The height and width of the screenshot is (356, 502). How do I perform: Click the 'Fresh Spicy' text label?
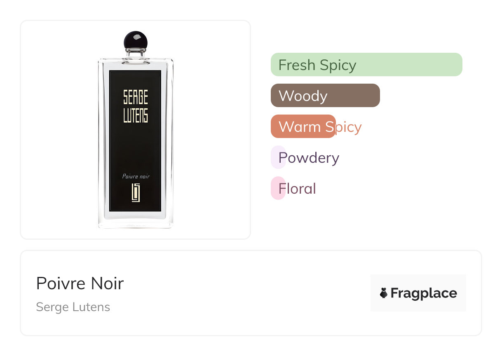click(x=317, y=65)
